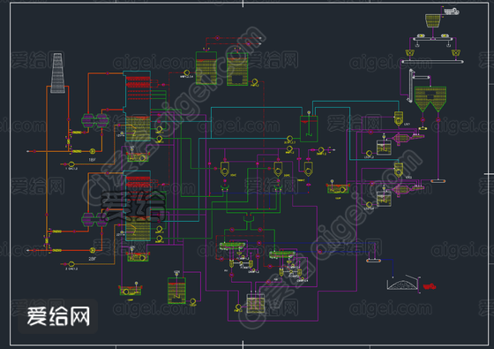Click the 1BF label text
The width and height of the screenshot is (494, 349).
(x=92, y=160)
